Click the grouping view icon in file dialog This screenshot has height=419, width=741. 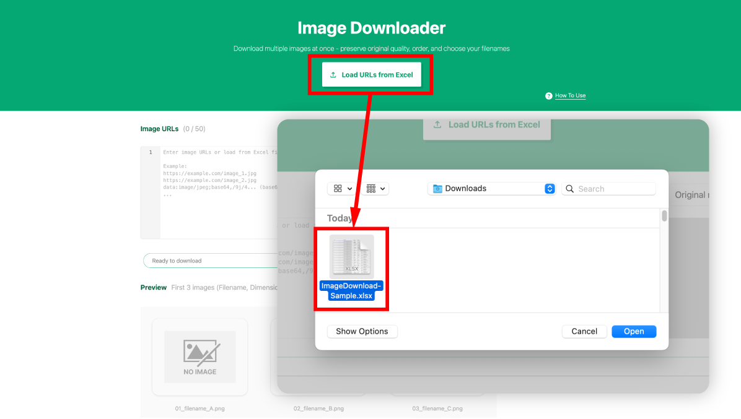pos(371,189)
